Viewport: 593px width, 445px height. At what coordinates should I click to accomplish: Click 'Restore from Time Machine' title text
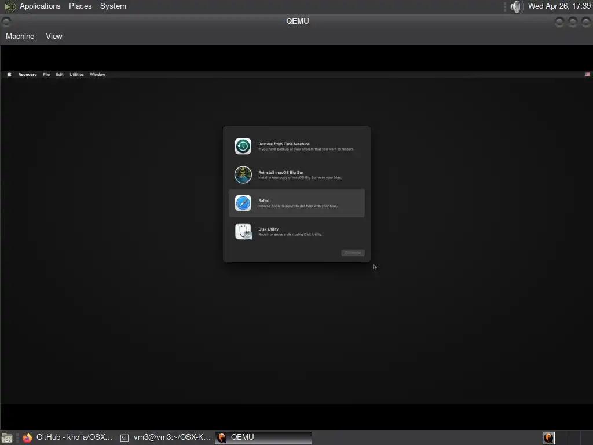pyautogui.click(x=284, y=144)
